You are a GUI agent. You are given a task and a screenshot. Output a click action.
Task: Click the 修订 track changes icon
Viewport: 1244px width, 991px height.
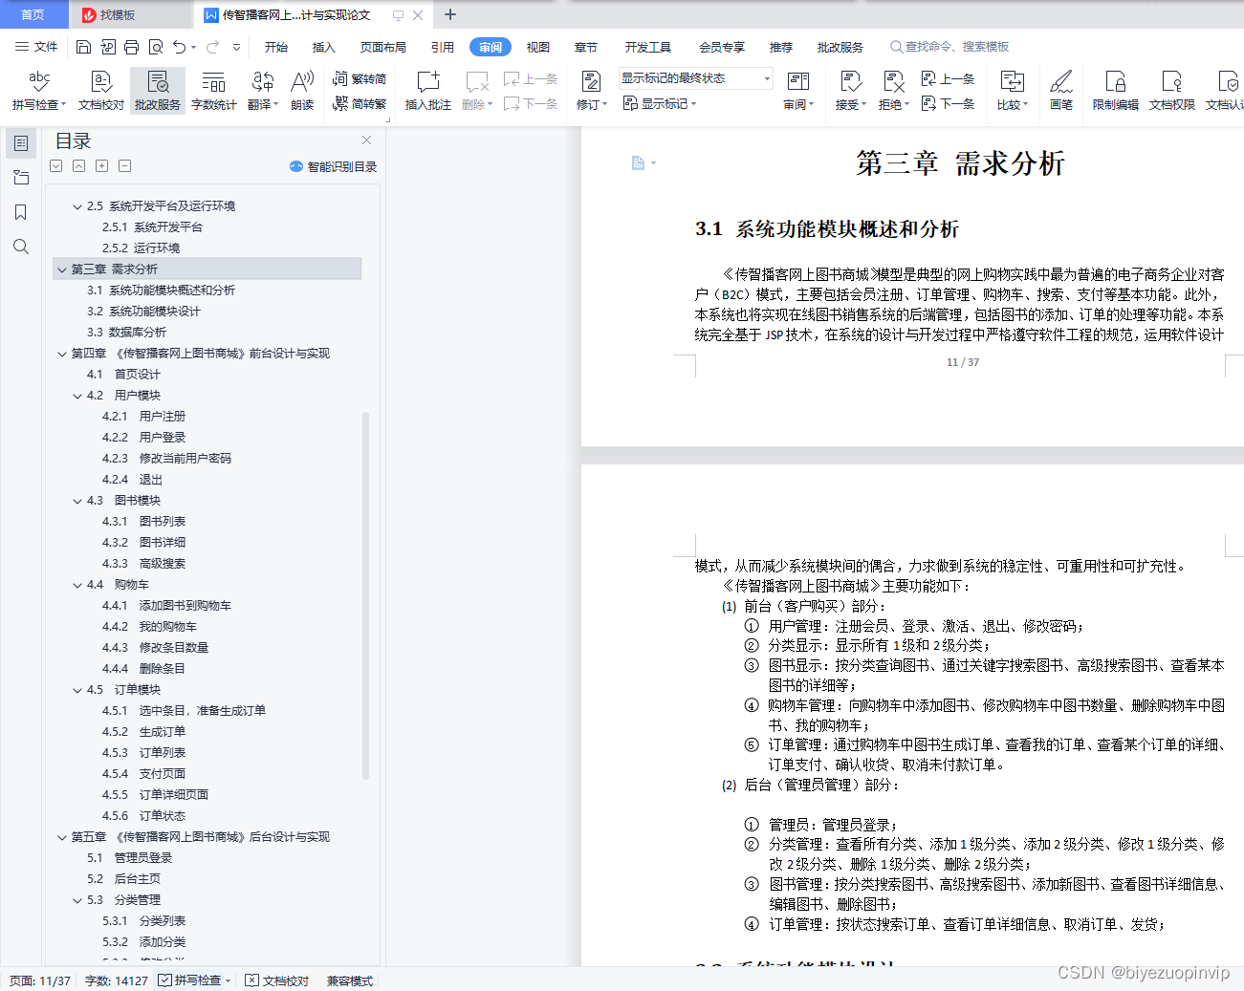591,82
